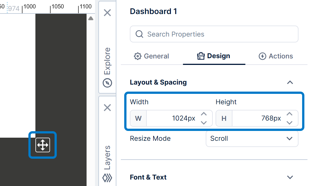Decrease Height using the down stepper arrow
Image resolution: width=310 pixels, height=186 pixels.
289,123
